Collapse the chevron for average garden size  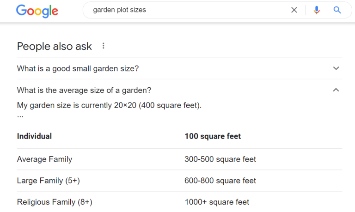point(336,90)
